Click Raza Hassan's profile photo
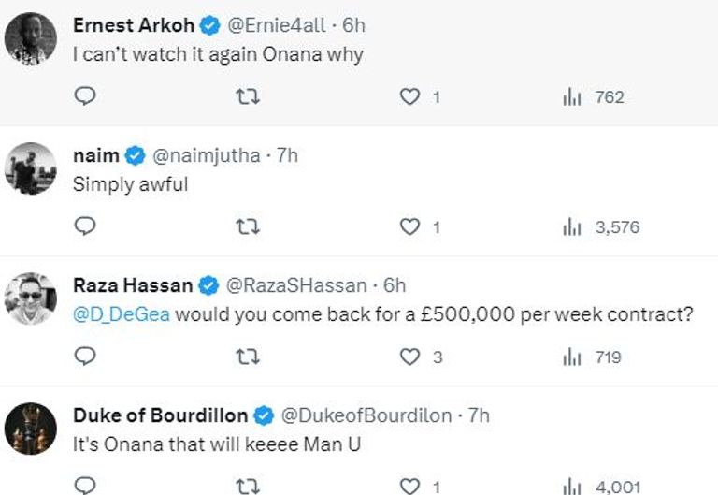 point(31,298)
